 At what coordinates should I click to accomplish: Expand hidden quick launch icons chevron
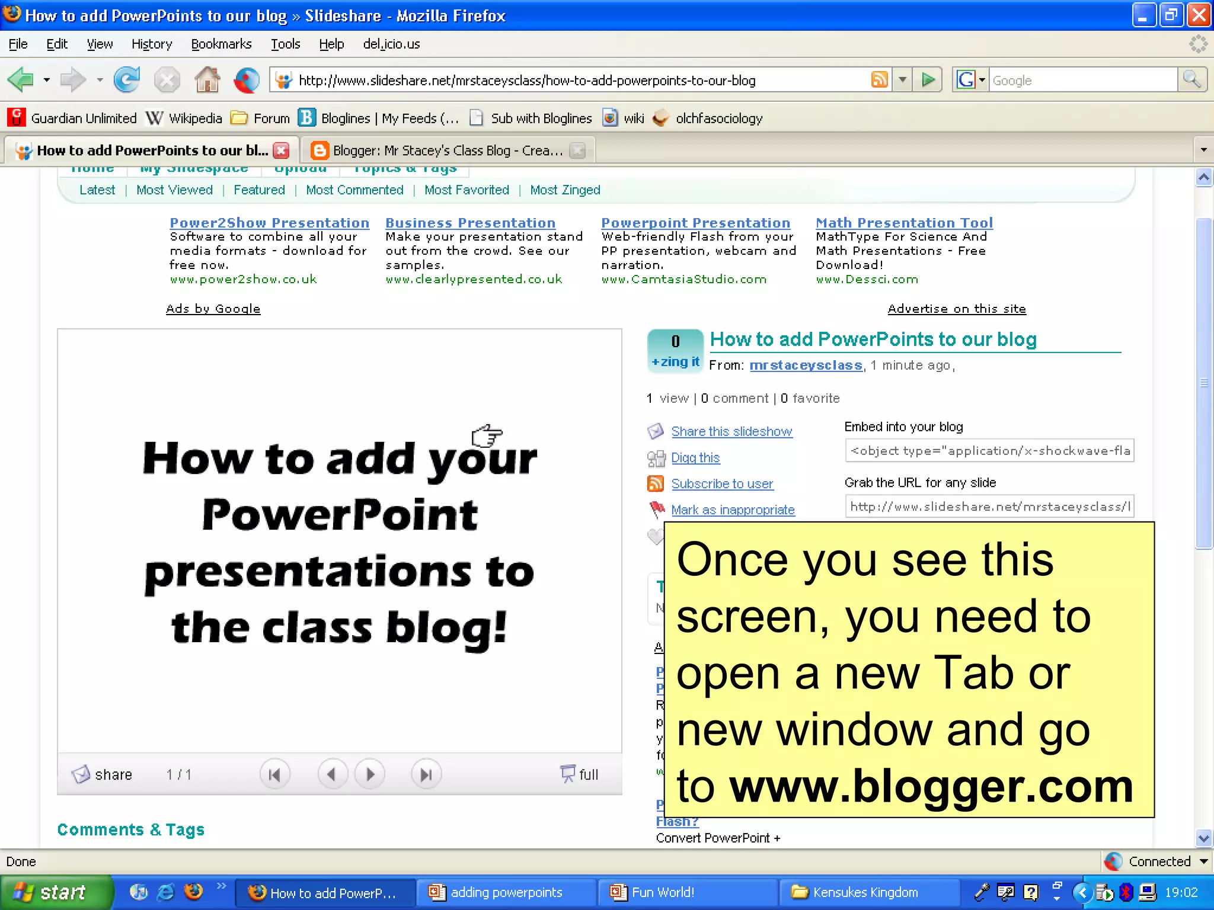tap(221, 886)
